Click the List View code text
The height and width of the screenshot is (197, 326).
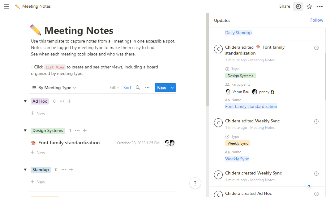[55, 67]
